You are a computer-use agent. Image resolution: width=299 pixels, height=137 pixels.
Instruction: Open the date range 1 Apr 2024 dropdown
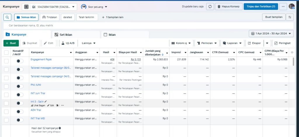pos(271,34)
